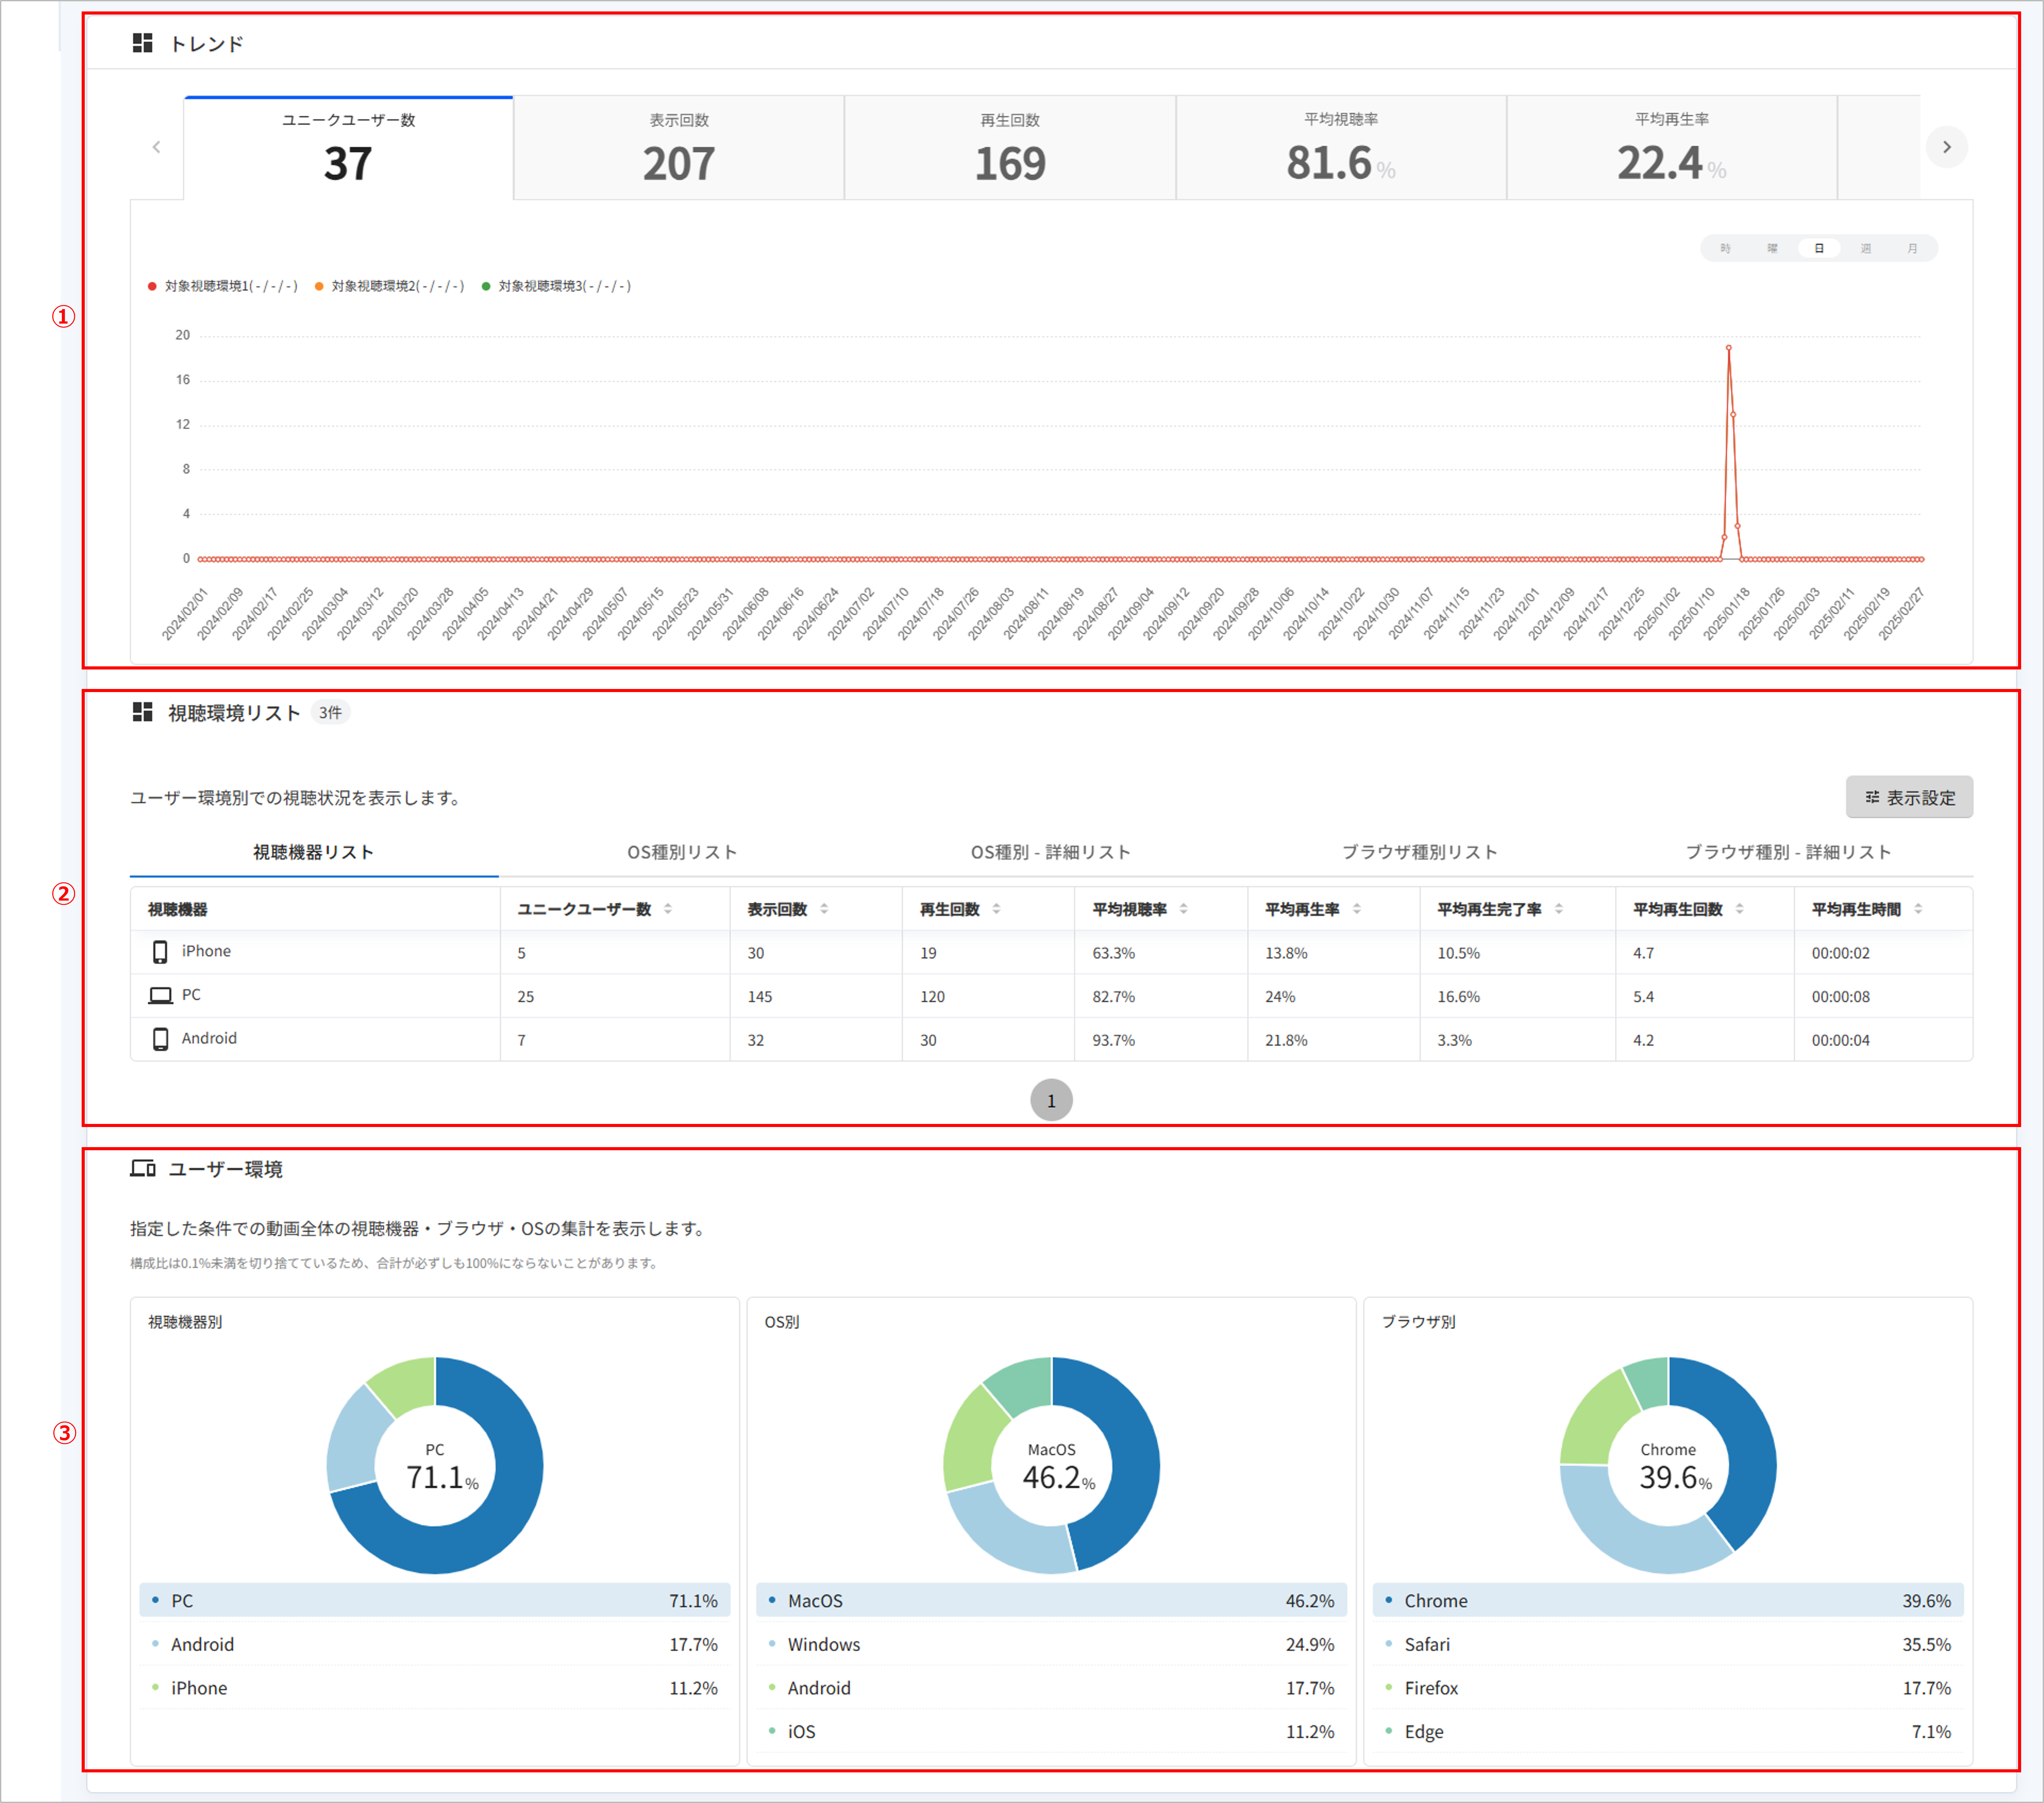Viewport: 2044px width, 1803px height.
Task: Click the previous arrow on the metrics carousel
Action: 156,147
